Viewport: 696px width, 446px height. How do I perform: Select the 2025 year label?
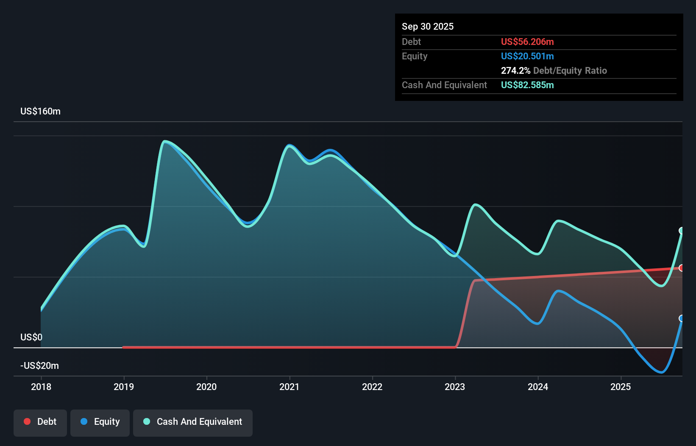[x=621, y=387]
